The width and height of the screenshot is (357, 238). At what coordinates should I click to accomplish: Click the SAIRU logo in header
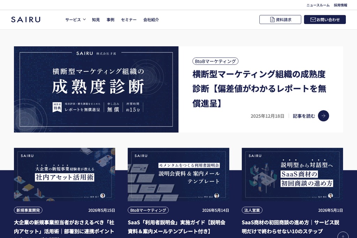click(x=26, y=20)
